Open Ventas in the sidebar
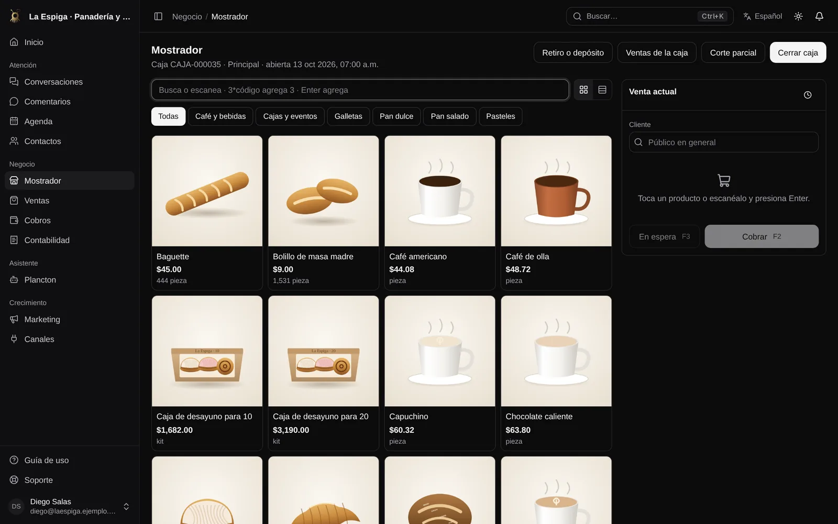The width and height of the screenshot is (838, 524). pyautogui.click(x=70, y=201)
